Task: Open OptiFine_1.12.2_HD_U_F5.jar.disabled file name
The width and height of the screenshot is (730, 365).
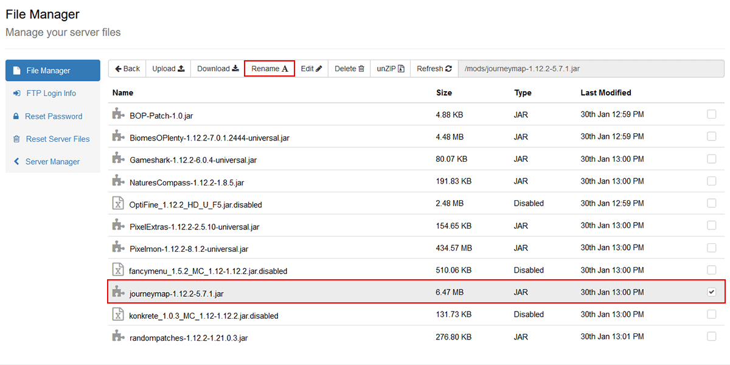Action: pos(196,205)
